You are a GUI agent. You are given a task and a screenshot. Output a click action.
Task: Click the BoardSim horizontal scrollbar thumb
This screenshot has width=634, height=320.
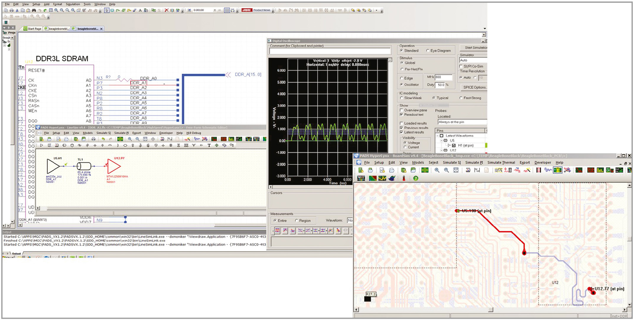(491, 310)
